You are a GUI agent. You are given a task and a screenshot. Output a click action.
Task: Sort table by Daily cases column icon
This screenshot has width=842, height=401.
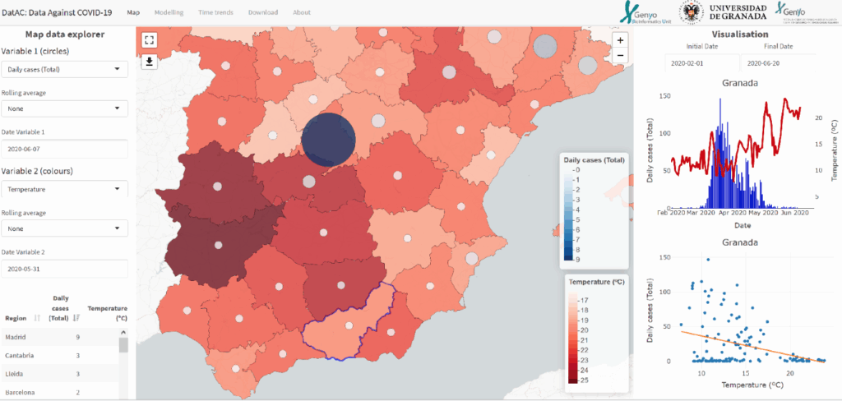click(x=76, y=317)
